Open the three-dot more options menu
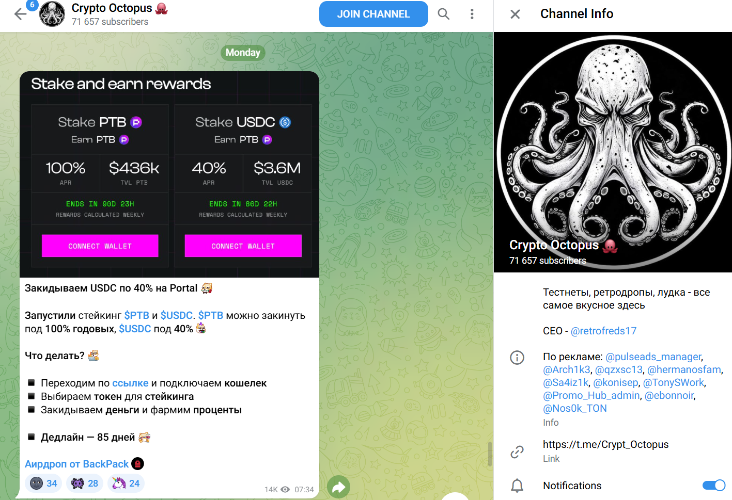The height and width of the screenshot is (500, 732). (472, 14)
